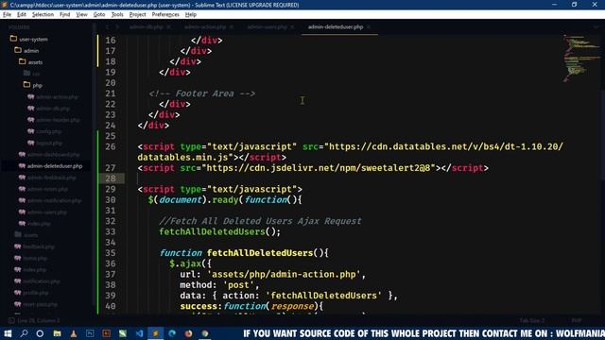Open feedback.php in the sidebar
This screenshot has width=605, height=340.
[x=39, y=246]
